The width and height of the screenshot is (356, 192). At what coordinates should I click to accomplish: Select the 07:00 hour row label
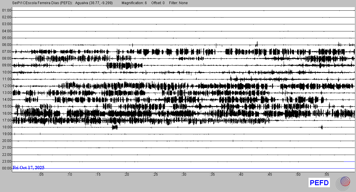[x=7, y=52]
